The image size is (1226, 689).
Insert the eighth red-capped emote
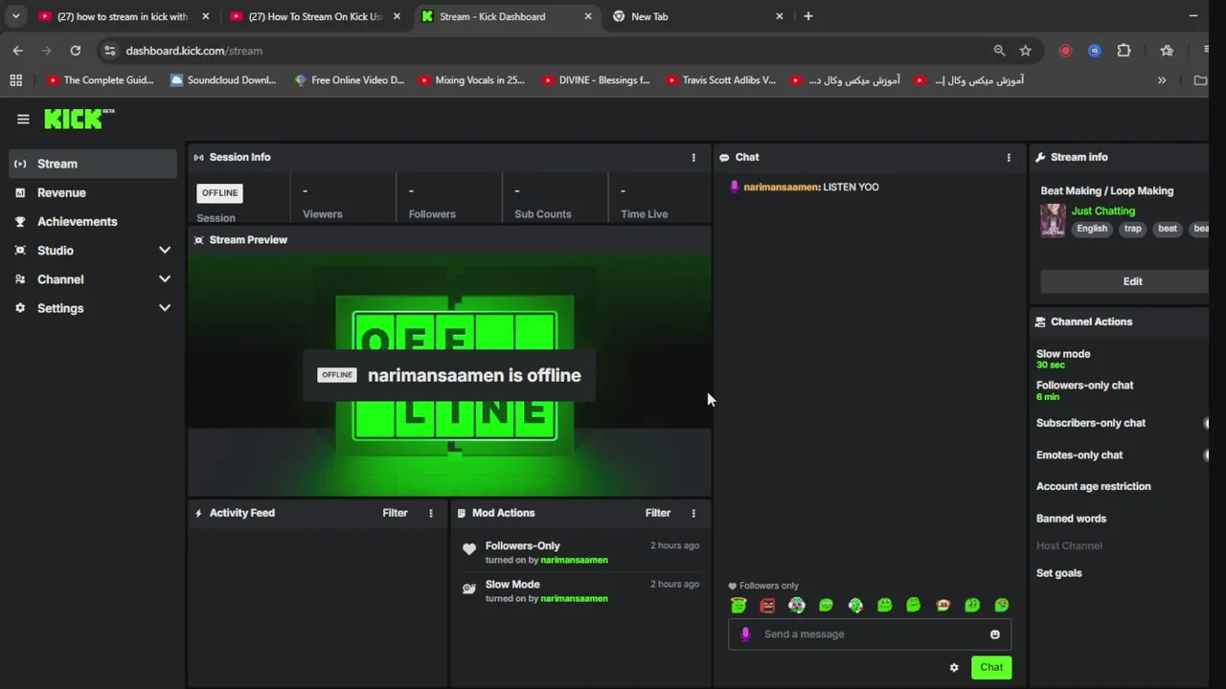coord(943,605)
